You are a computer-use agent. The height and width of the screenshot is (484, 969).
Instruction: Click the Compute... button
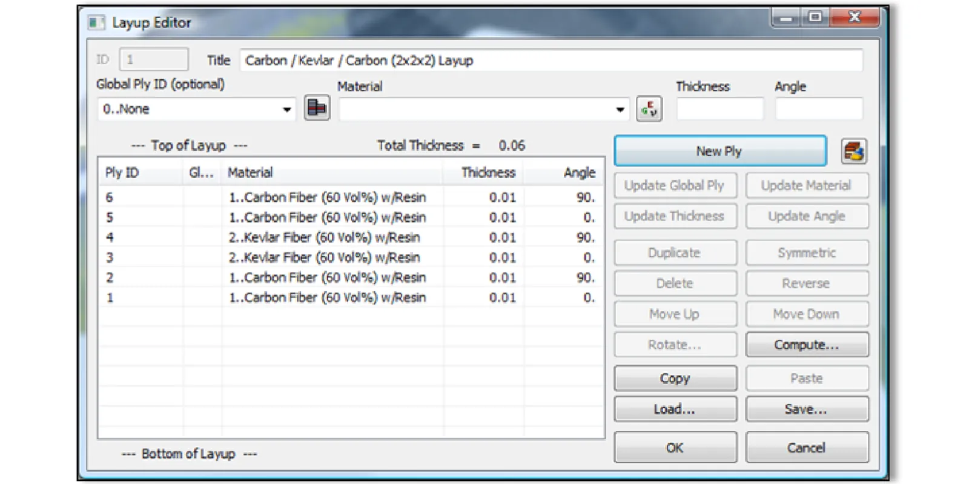pyautogui.click(x=807, y=345)
